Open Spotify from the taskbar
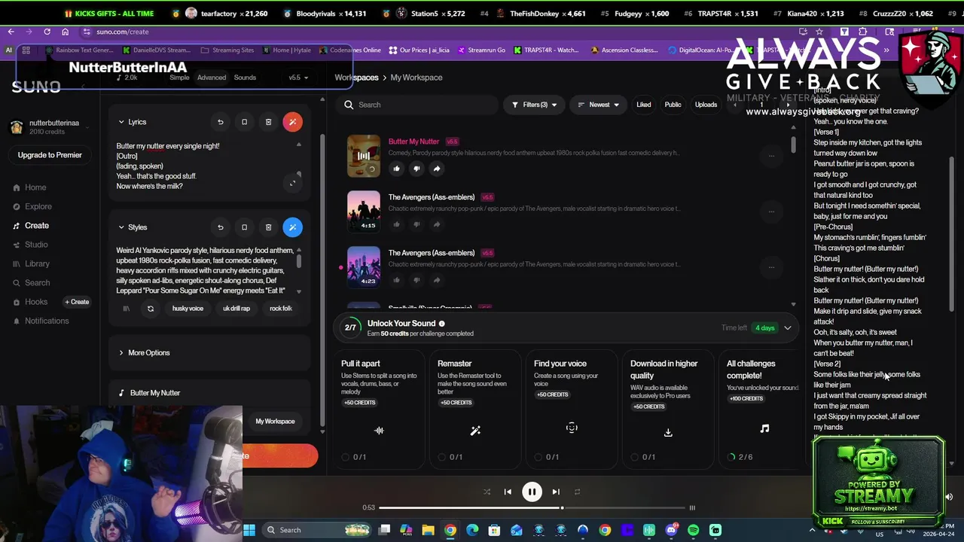Image resolution: width=964 pixels, height=542 pixels. (x=693, y=530)
